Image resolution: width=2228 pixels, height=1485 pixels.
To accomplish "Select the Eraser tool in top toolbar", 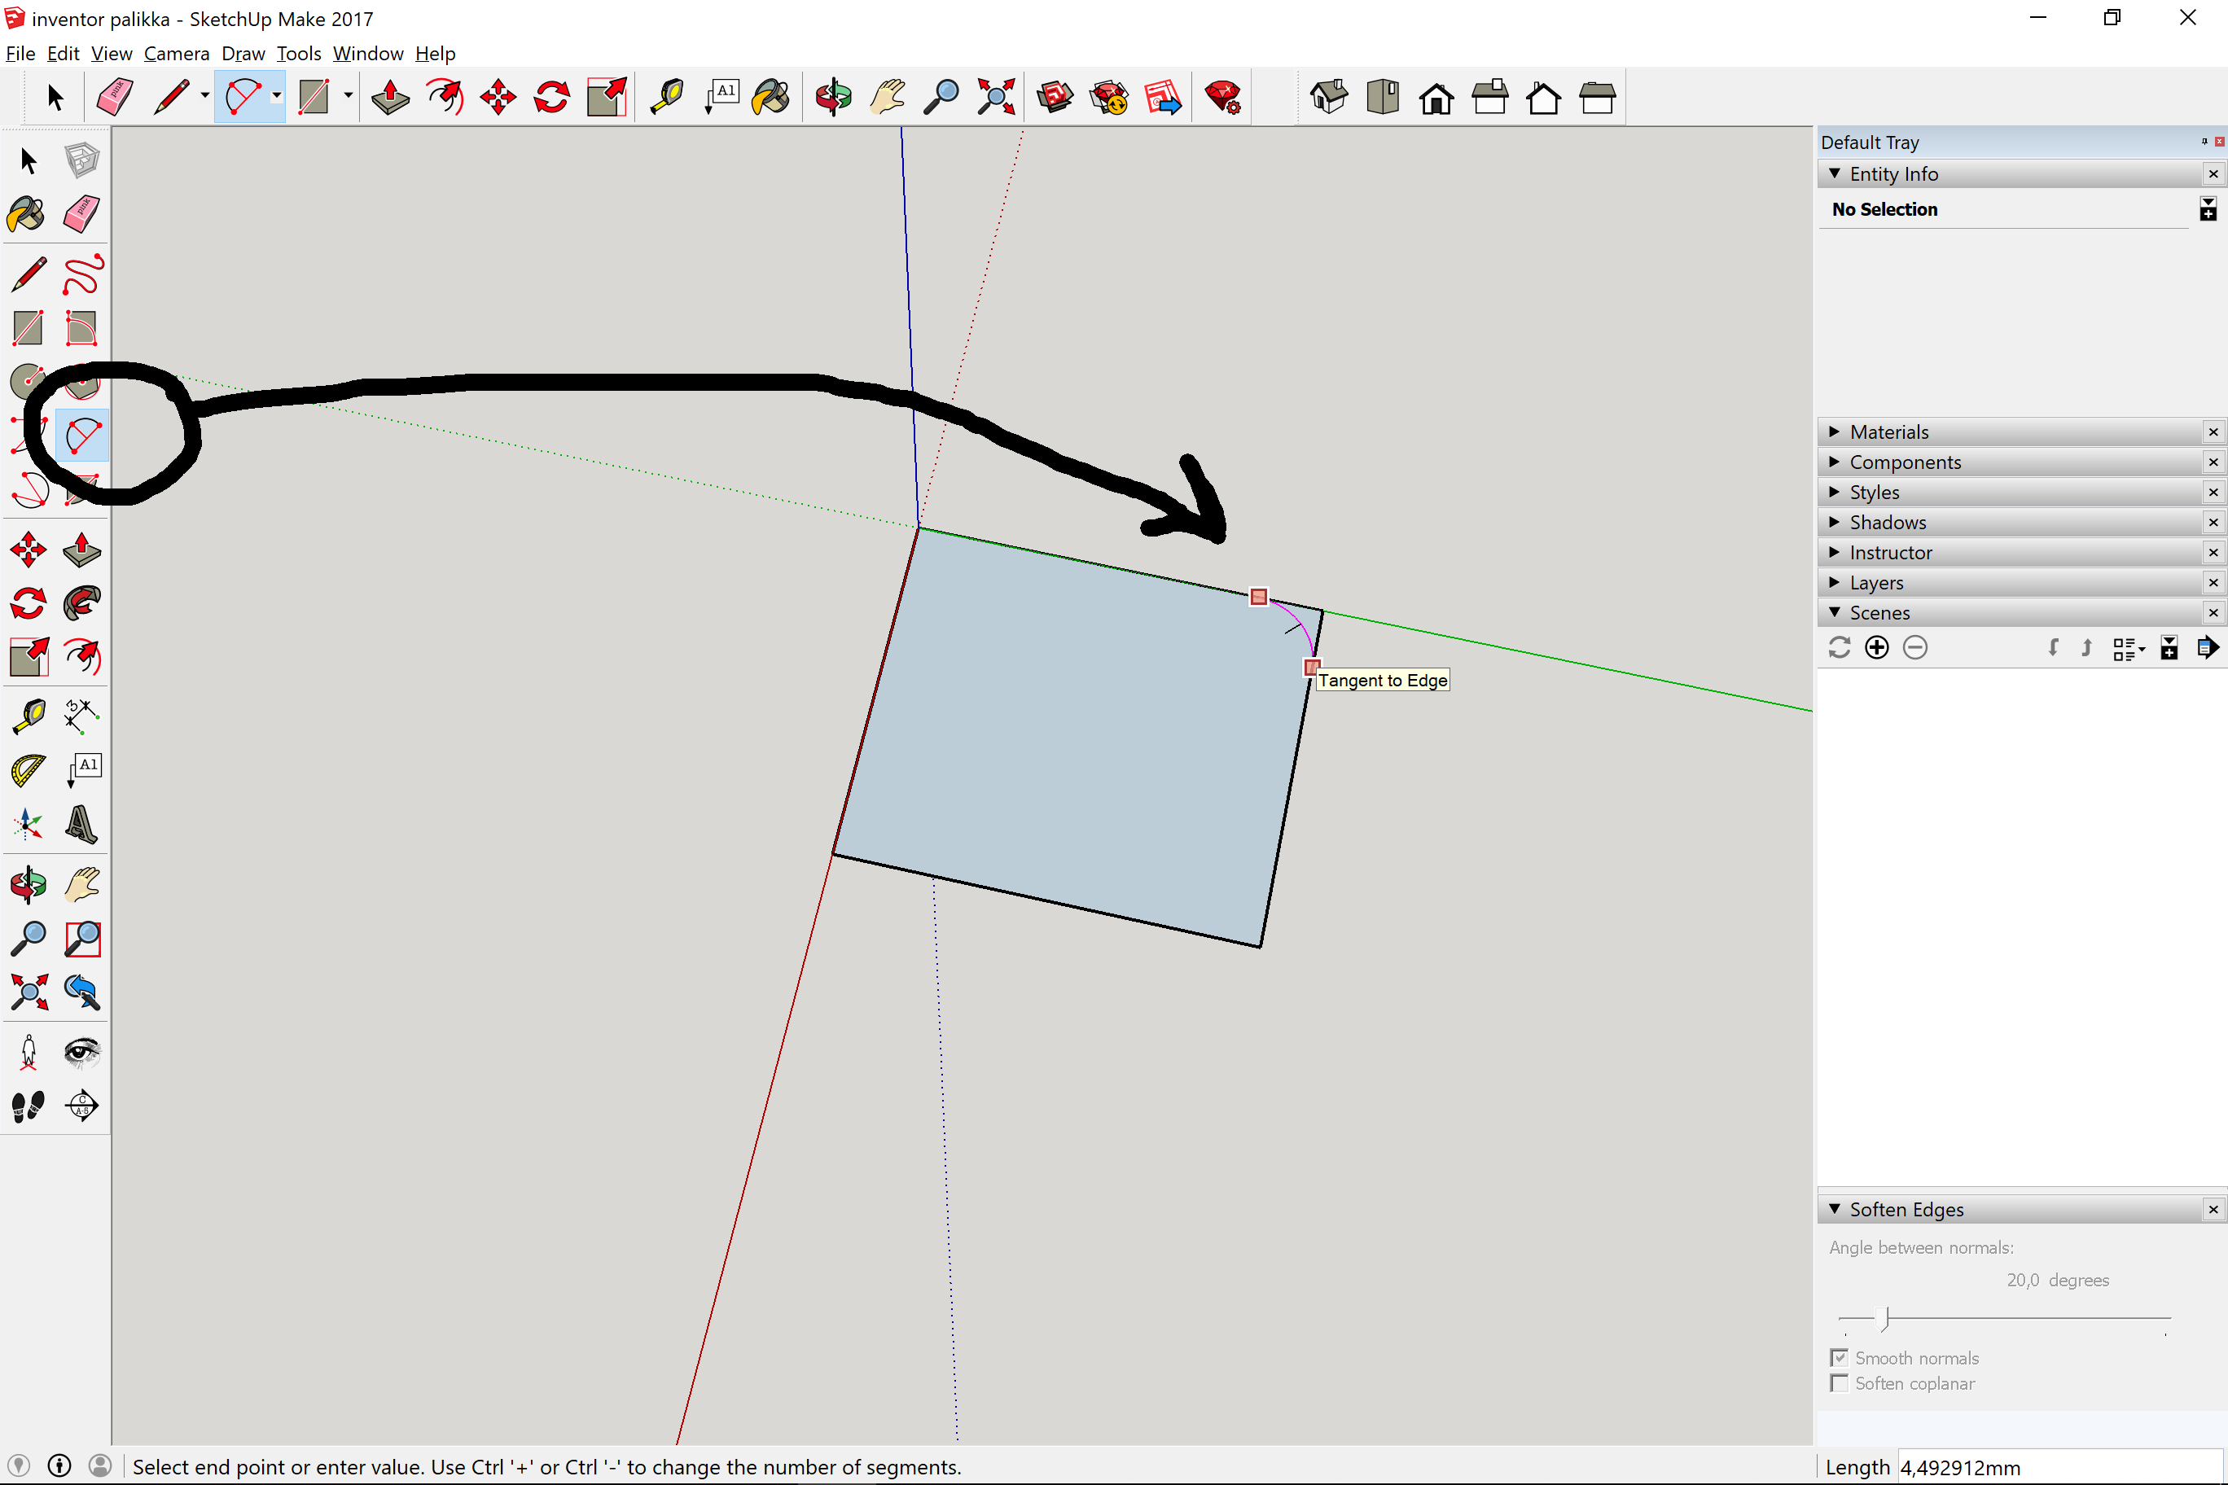I will (115, 97).
